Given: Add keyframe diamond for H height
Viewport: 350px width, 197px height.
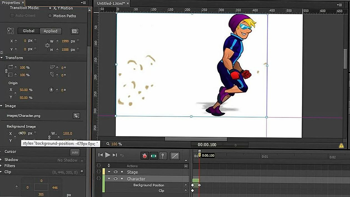Looking at the screenshot, I should tap(57, 50).
